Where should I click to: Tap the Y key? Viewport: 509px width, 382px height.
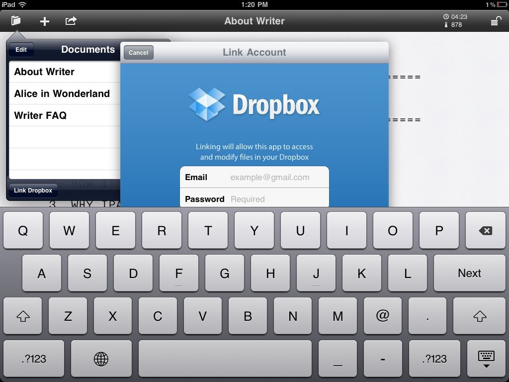[x=254, y=231]
